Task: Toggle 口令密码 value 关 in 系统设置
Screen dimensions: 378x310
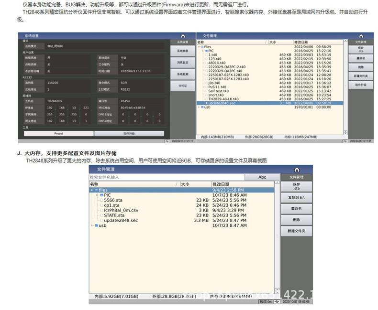Action: [141, 65]
